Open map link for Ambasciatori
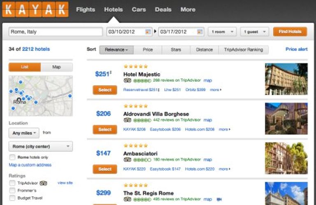 click(207, 160)
